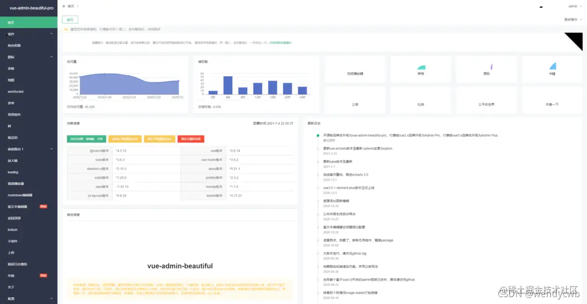
Task: Open 返回顶部 in the sidebar
Action: [x=28, y=218]
